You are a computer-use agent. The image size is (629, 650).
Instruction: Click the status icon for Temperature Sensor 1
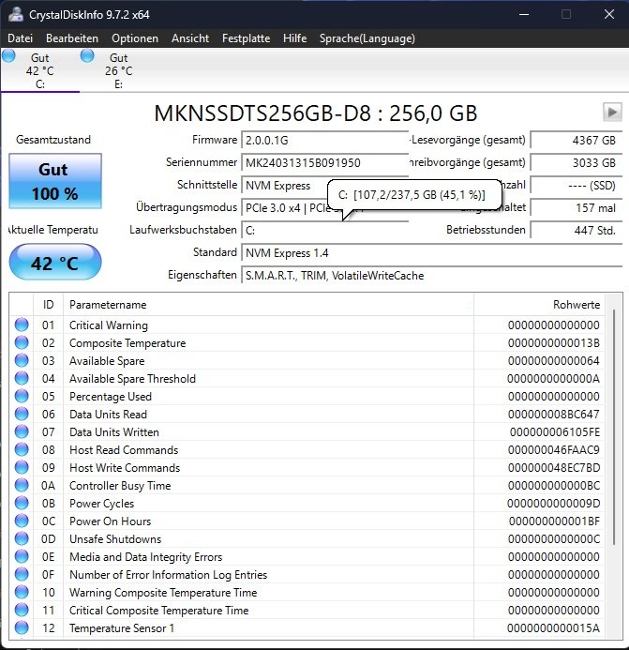coord(22,627)
